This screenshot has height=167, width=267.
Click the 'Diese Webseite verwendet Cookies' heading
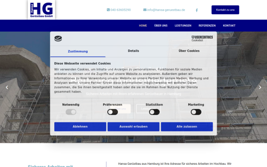click(82, 63)
